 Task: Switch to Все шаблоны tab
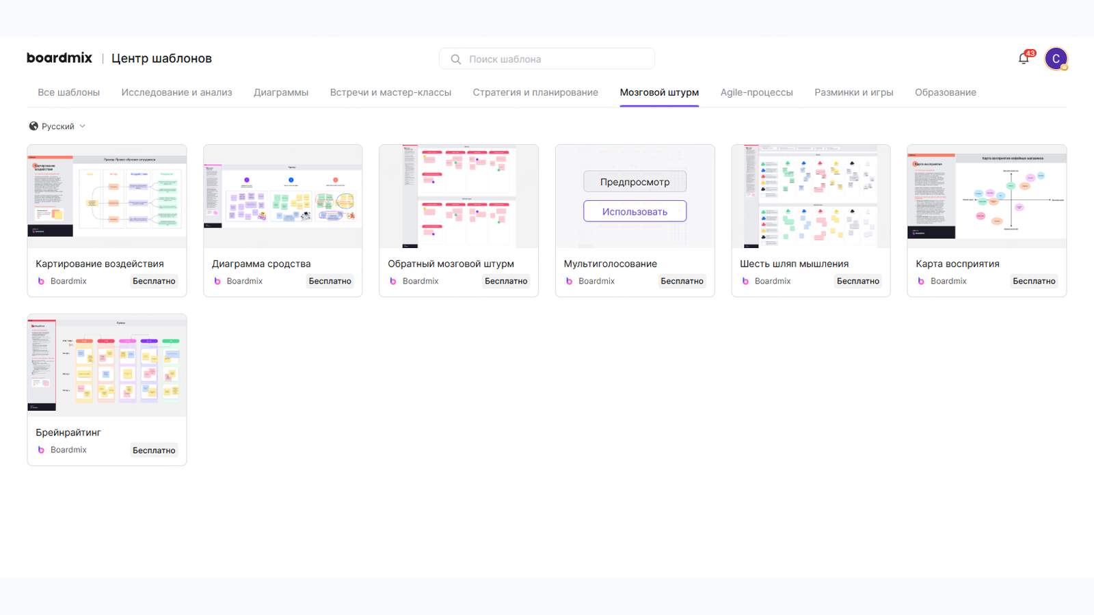[69, 93]
